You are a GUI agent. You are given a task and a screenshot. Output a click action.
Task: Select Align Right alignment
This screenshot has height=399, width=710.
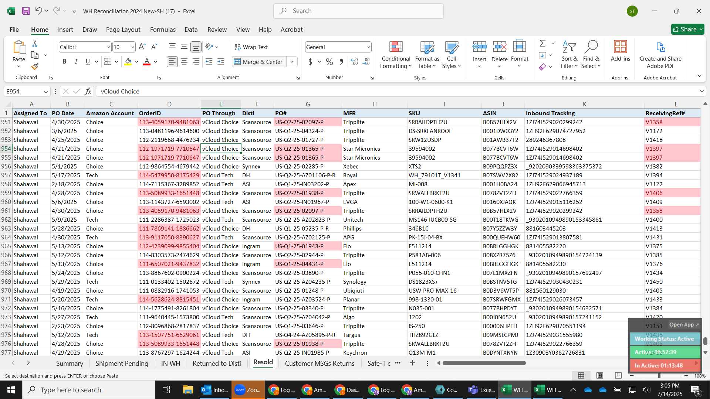click(196, 62)
